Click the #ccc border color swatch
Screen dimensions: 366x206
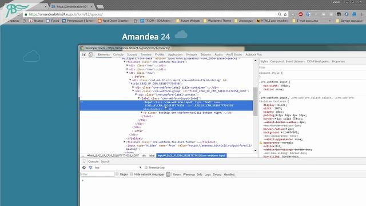point(294,118)
